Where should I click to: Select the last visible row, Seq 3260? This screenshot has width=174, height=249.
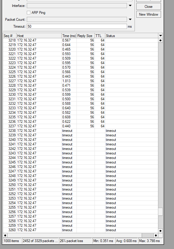tap(80, 230)
